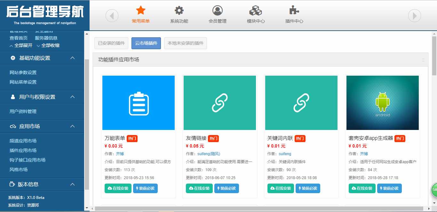Open 用户资料管理 in sidebar
The image size is (437, 212).
point(23,111)
